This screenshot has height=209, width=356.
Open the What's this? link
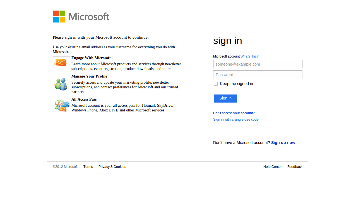[249, 56]
